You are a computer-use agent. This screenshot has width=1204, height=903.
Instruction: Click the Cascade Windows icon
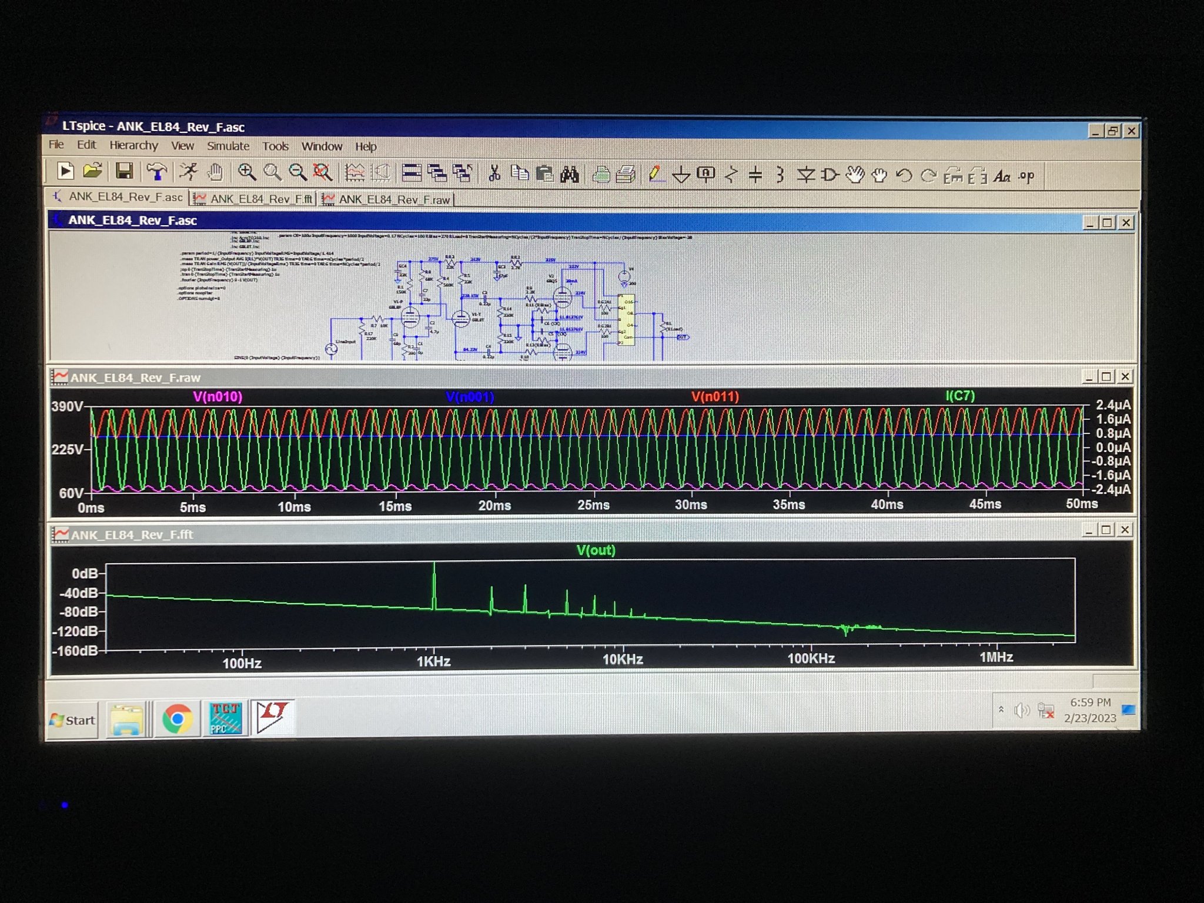click(437, 173)
